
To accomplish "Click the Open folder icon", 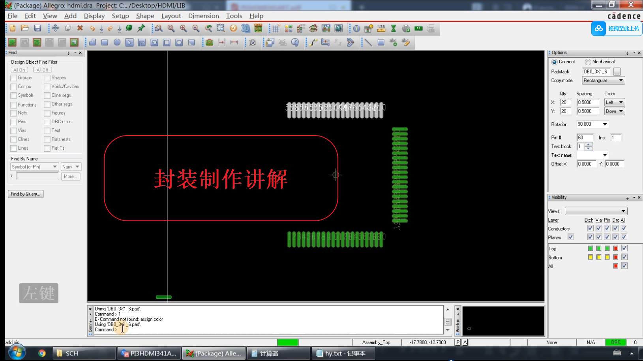I will 25,28.
